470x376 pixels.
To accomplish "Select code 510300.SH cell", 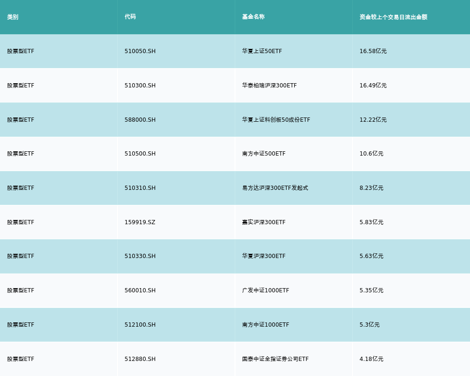I will pos(140,86).
